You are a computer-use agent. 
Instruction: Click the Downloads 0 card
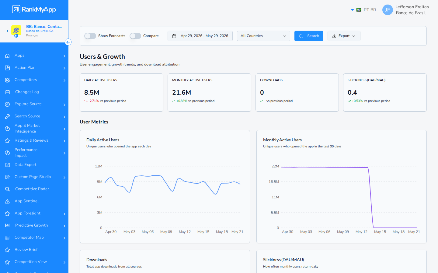point(297,93)
